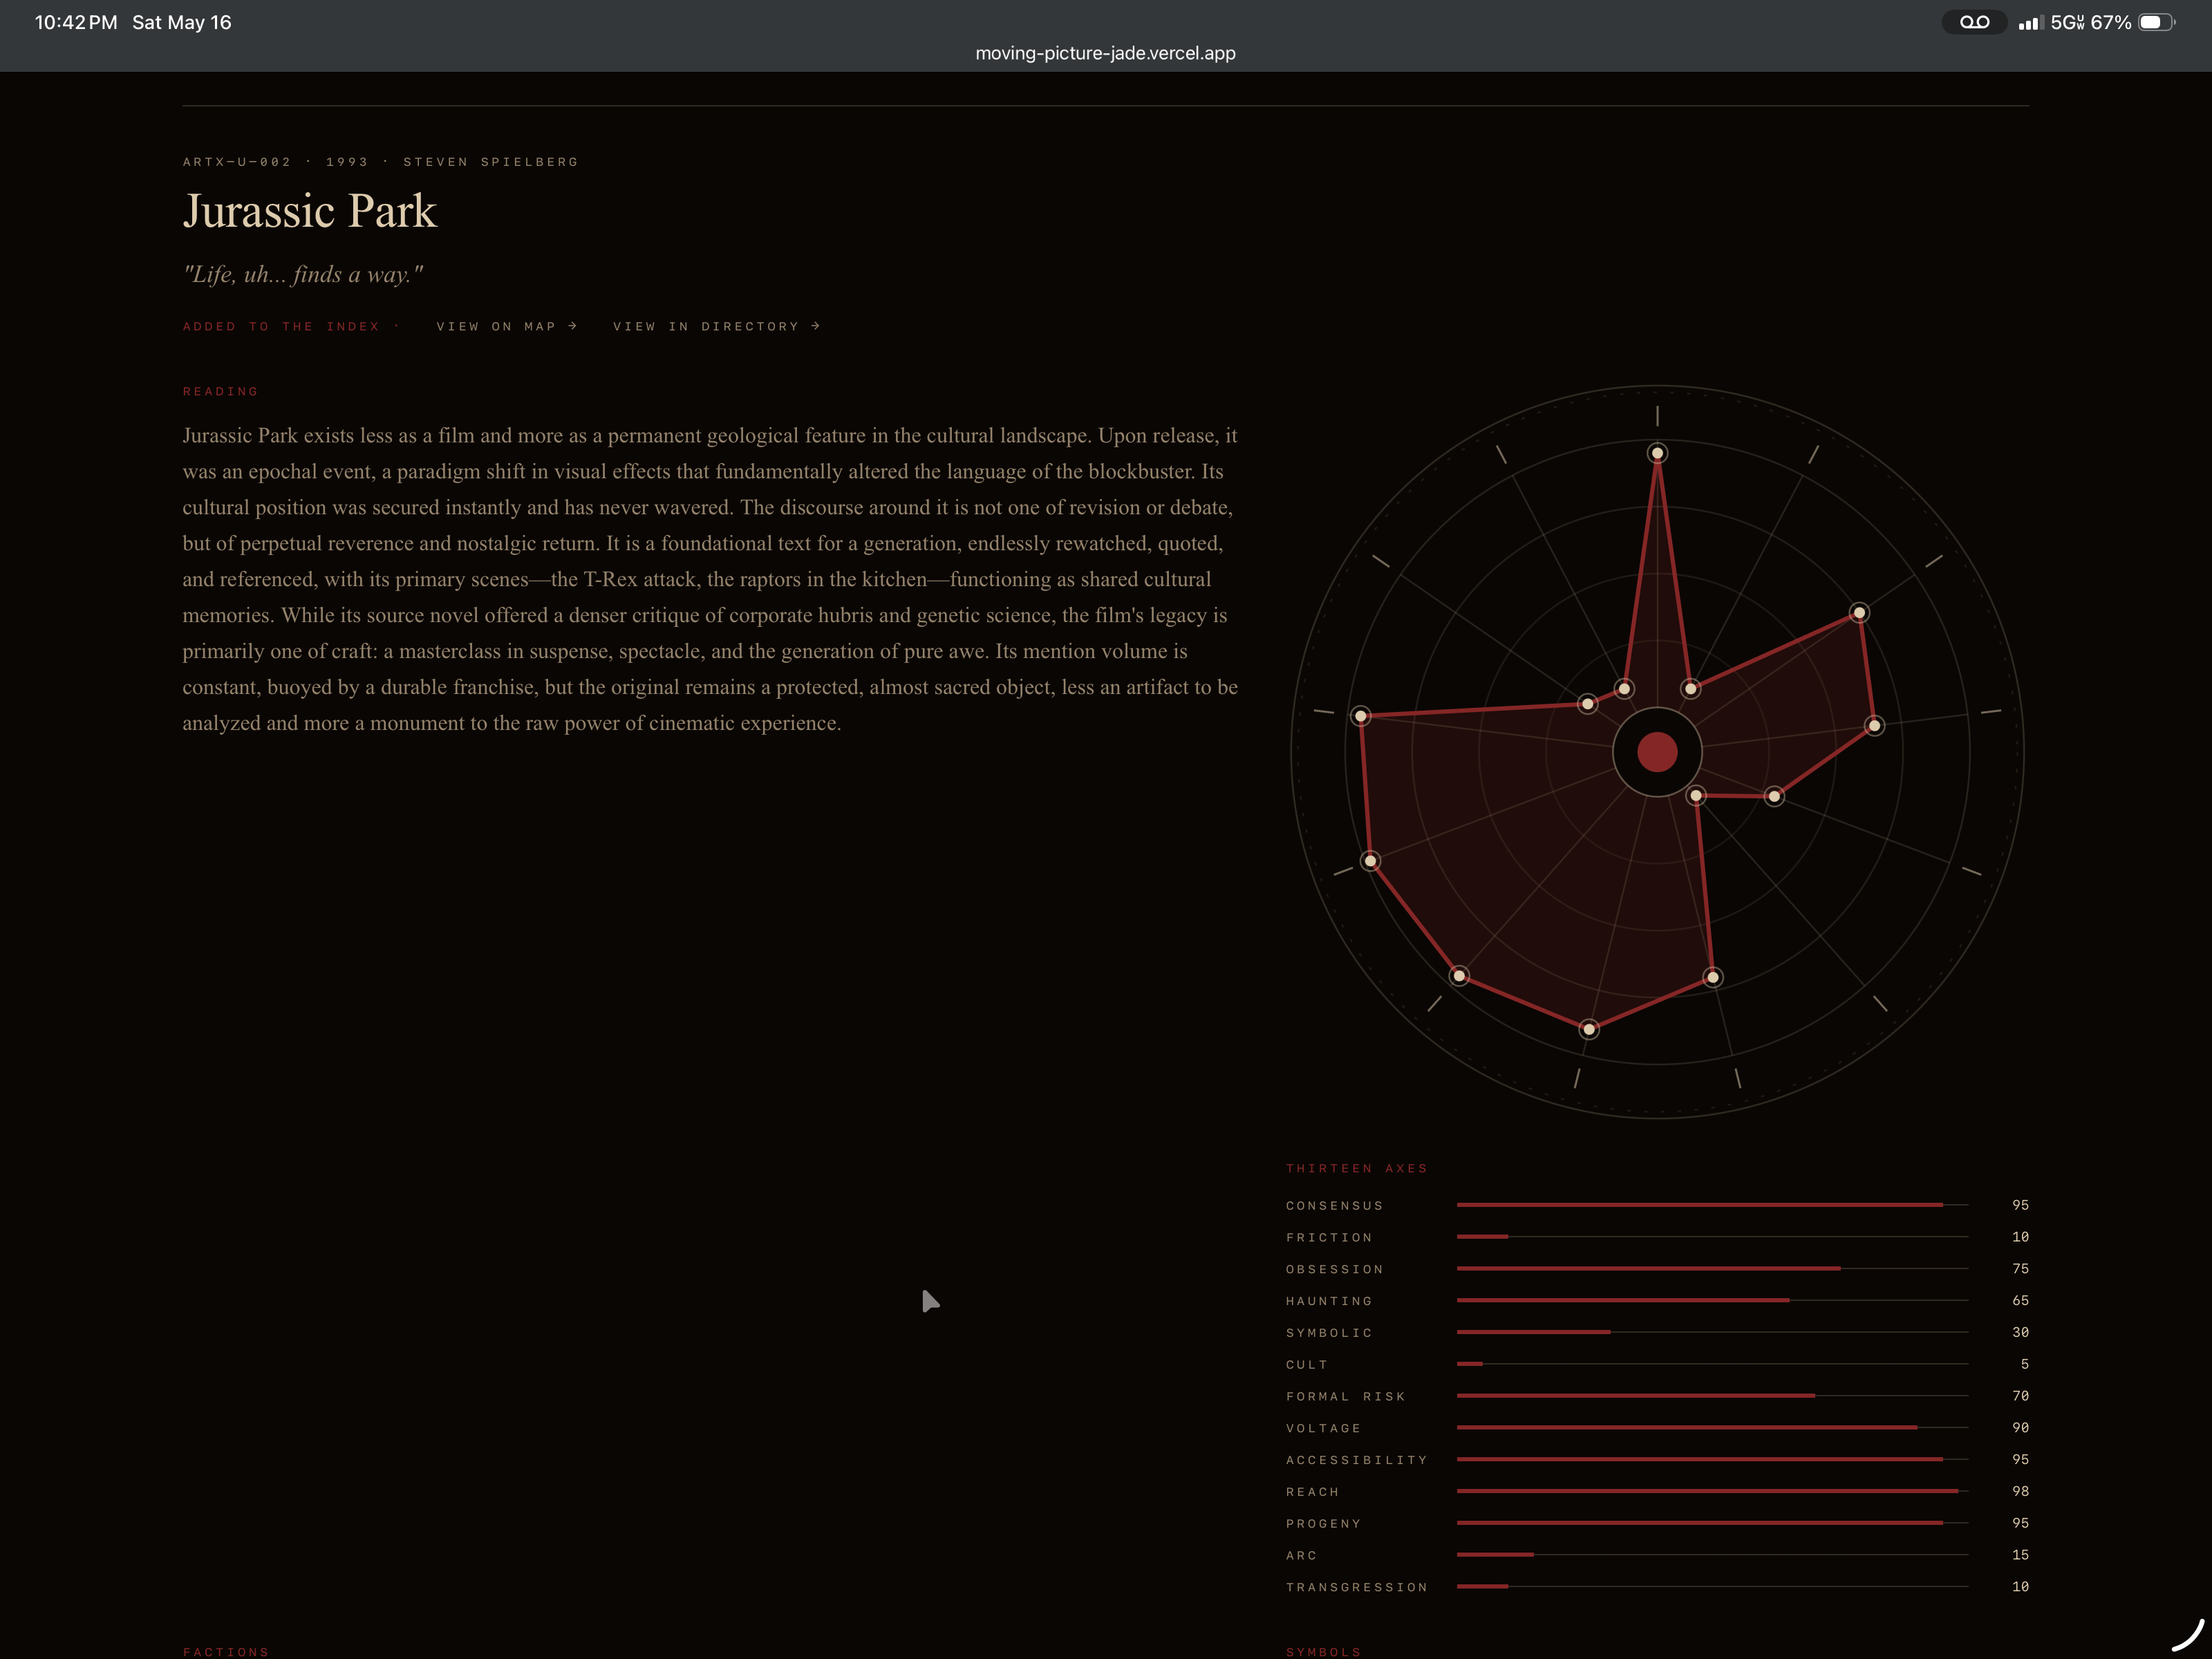2212x1659 pixels.
Task: Click the Reach axis label
Action: tap(1312, 1491)
